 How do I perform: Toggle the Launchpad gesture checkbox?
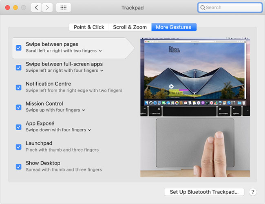[19, 147]
